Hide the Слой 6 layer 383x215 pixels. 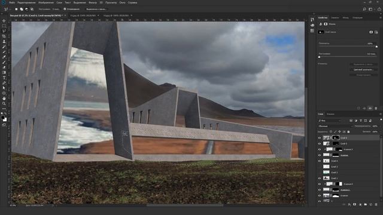[320, 138]
